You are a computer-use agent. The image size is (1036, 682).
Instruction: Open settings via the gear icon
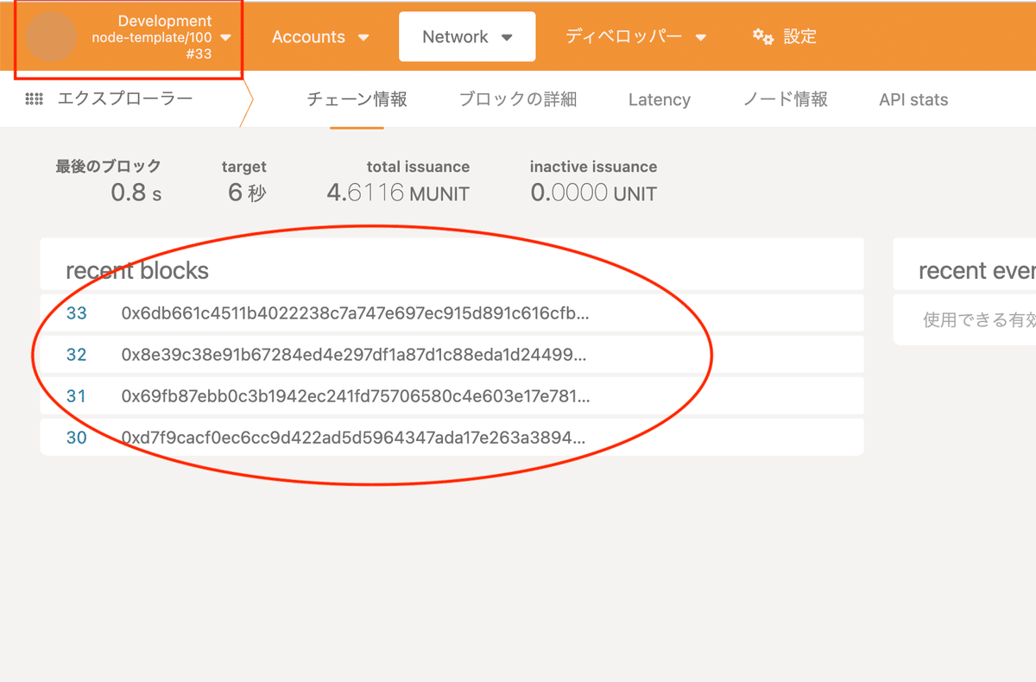click(x=763, y=36)
